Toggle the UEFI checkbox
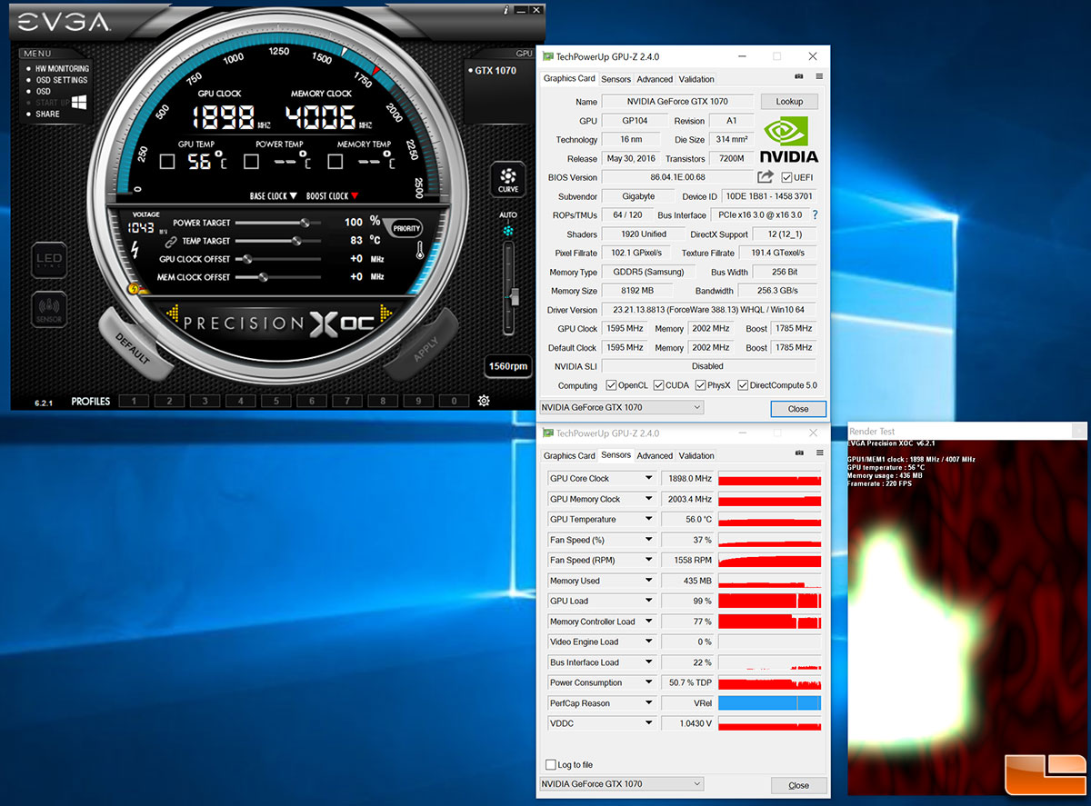 (786, 177)
